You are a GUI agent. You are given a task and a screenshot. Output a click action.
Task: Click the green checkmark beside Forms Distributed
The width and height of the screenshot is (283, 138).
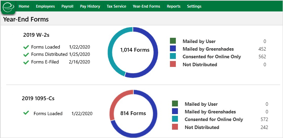tap(26, 54)
